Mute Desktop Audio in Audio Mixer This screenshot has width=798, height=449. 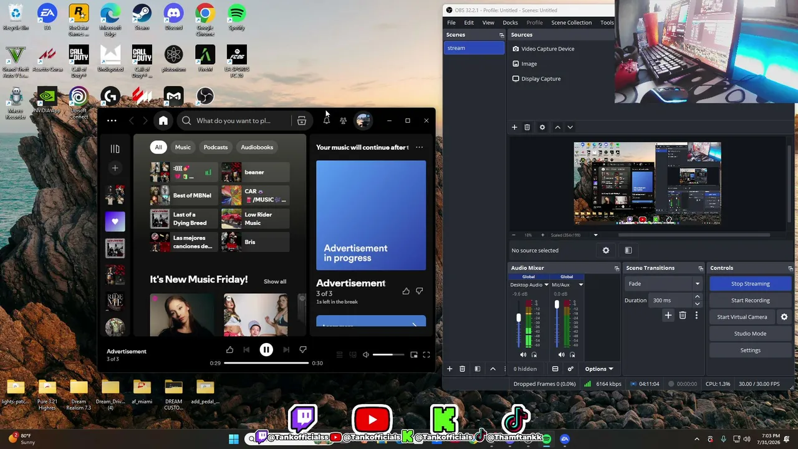coord(523,355)
